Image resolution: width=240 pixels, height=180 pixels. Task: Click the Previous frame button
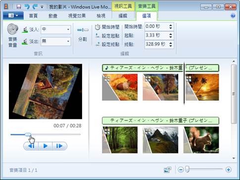[31, 146]
